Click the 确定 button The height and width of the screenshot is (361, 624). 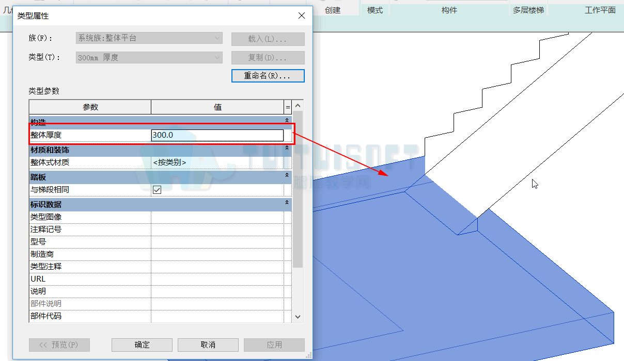[142, 344]
